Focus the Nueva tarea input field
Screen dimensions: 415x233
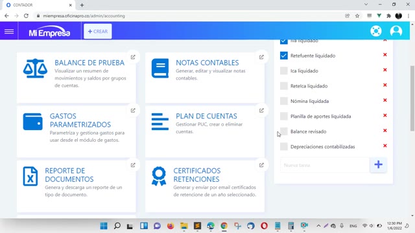(x=325, y=165)
